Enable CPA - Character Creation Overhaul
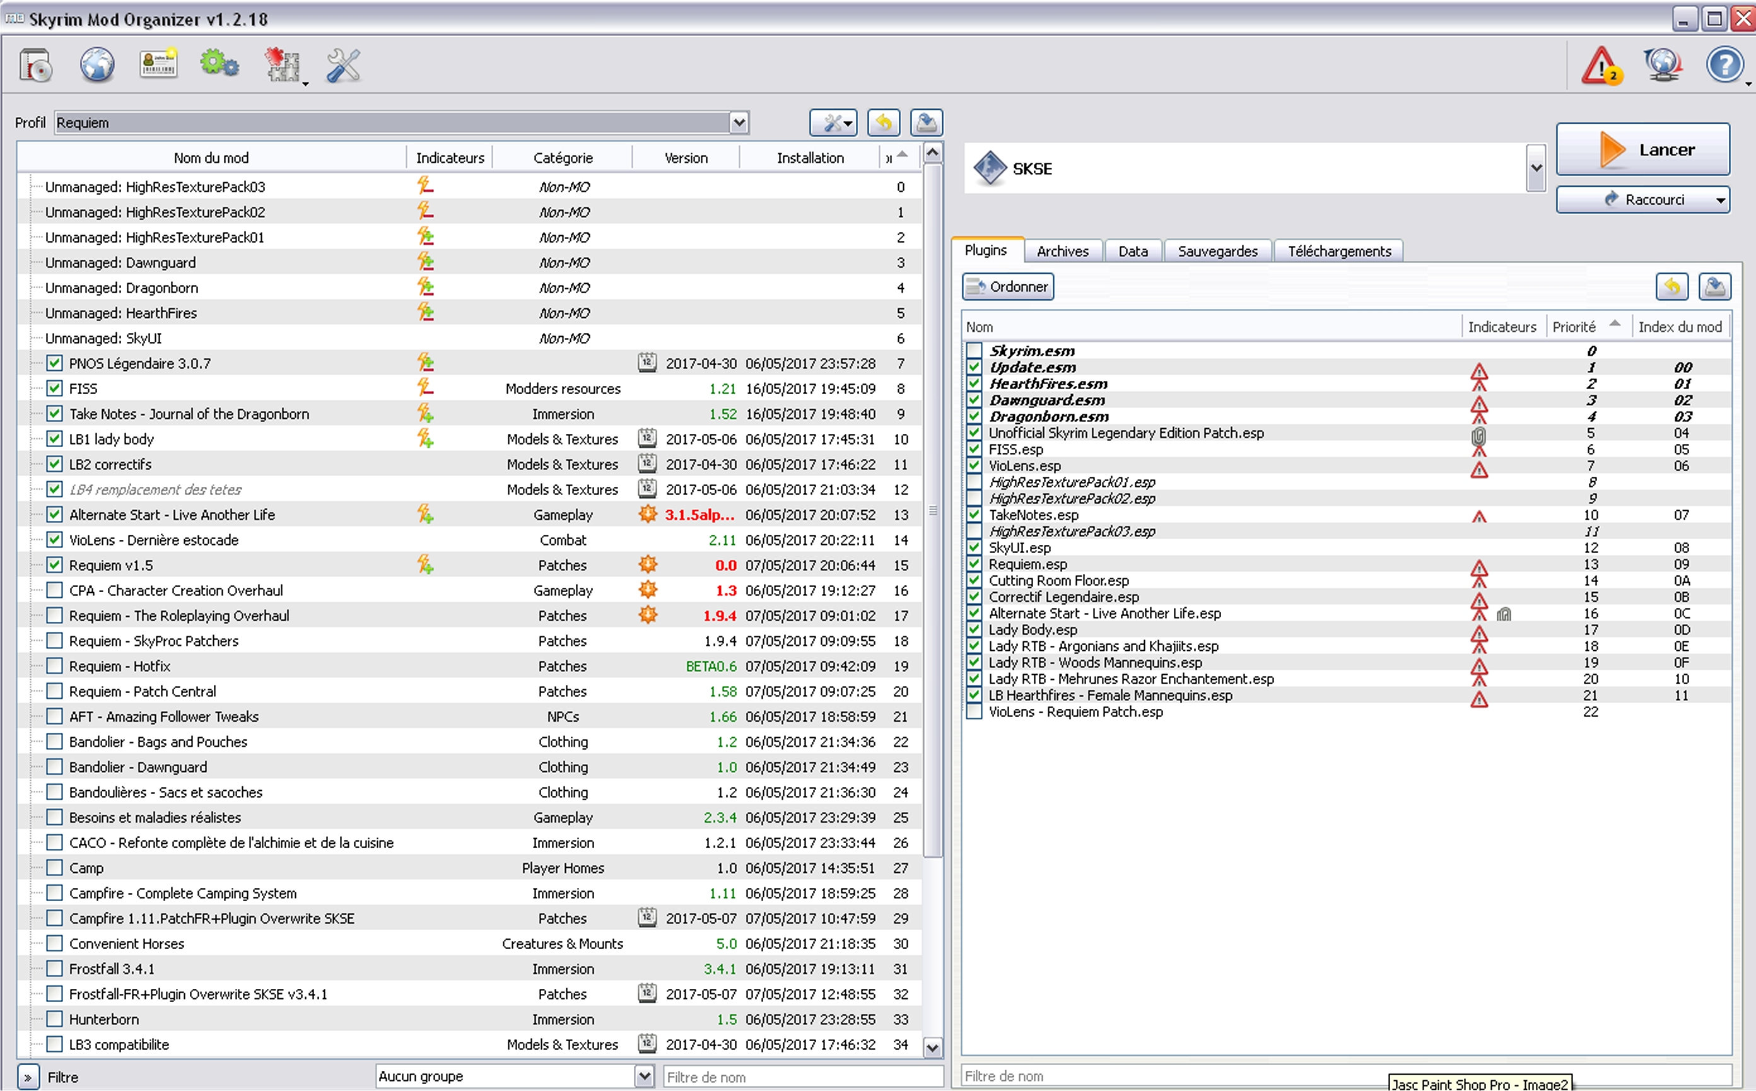Image resolution: width=1756 pixels, height=1091 pixels. coord(54,590)
